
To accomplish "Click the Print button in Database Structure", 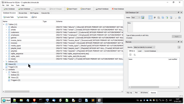I will point(34,17).
